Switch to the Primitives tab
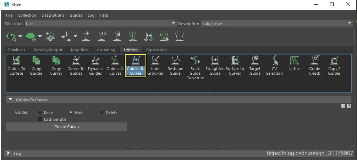The height and width of the screenshot is (160, 357). 17,50
